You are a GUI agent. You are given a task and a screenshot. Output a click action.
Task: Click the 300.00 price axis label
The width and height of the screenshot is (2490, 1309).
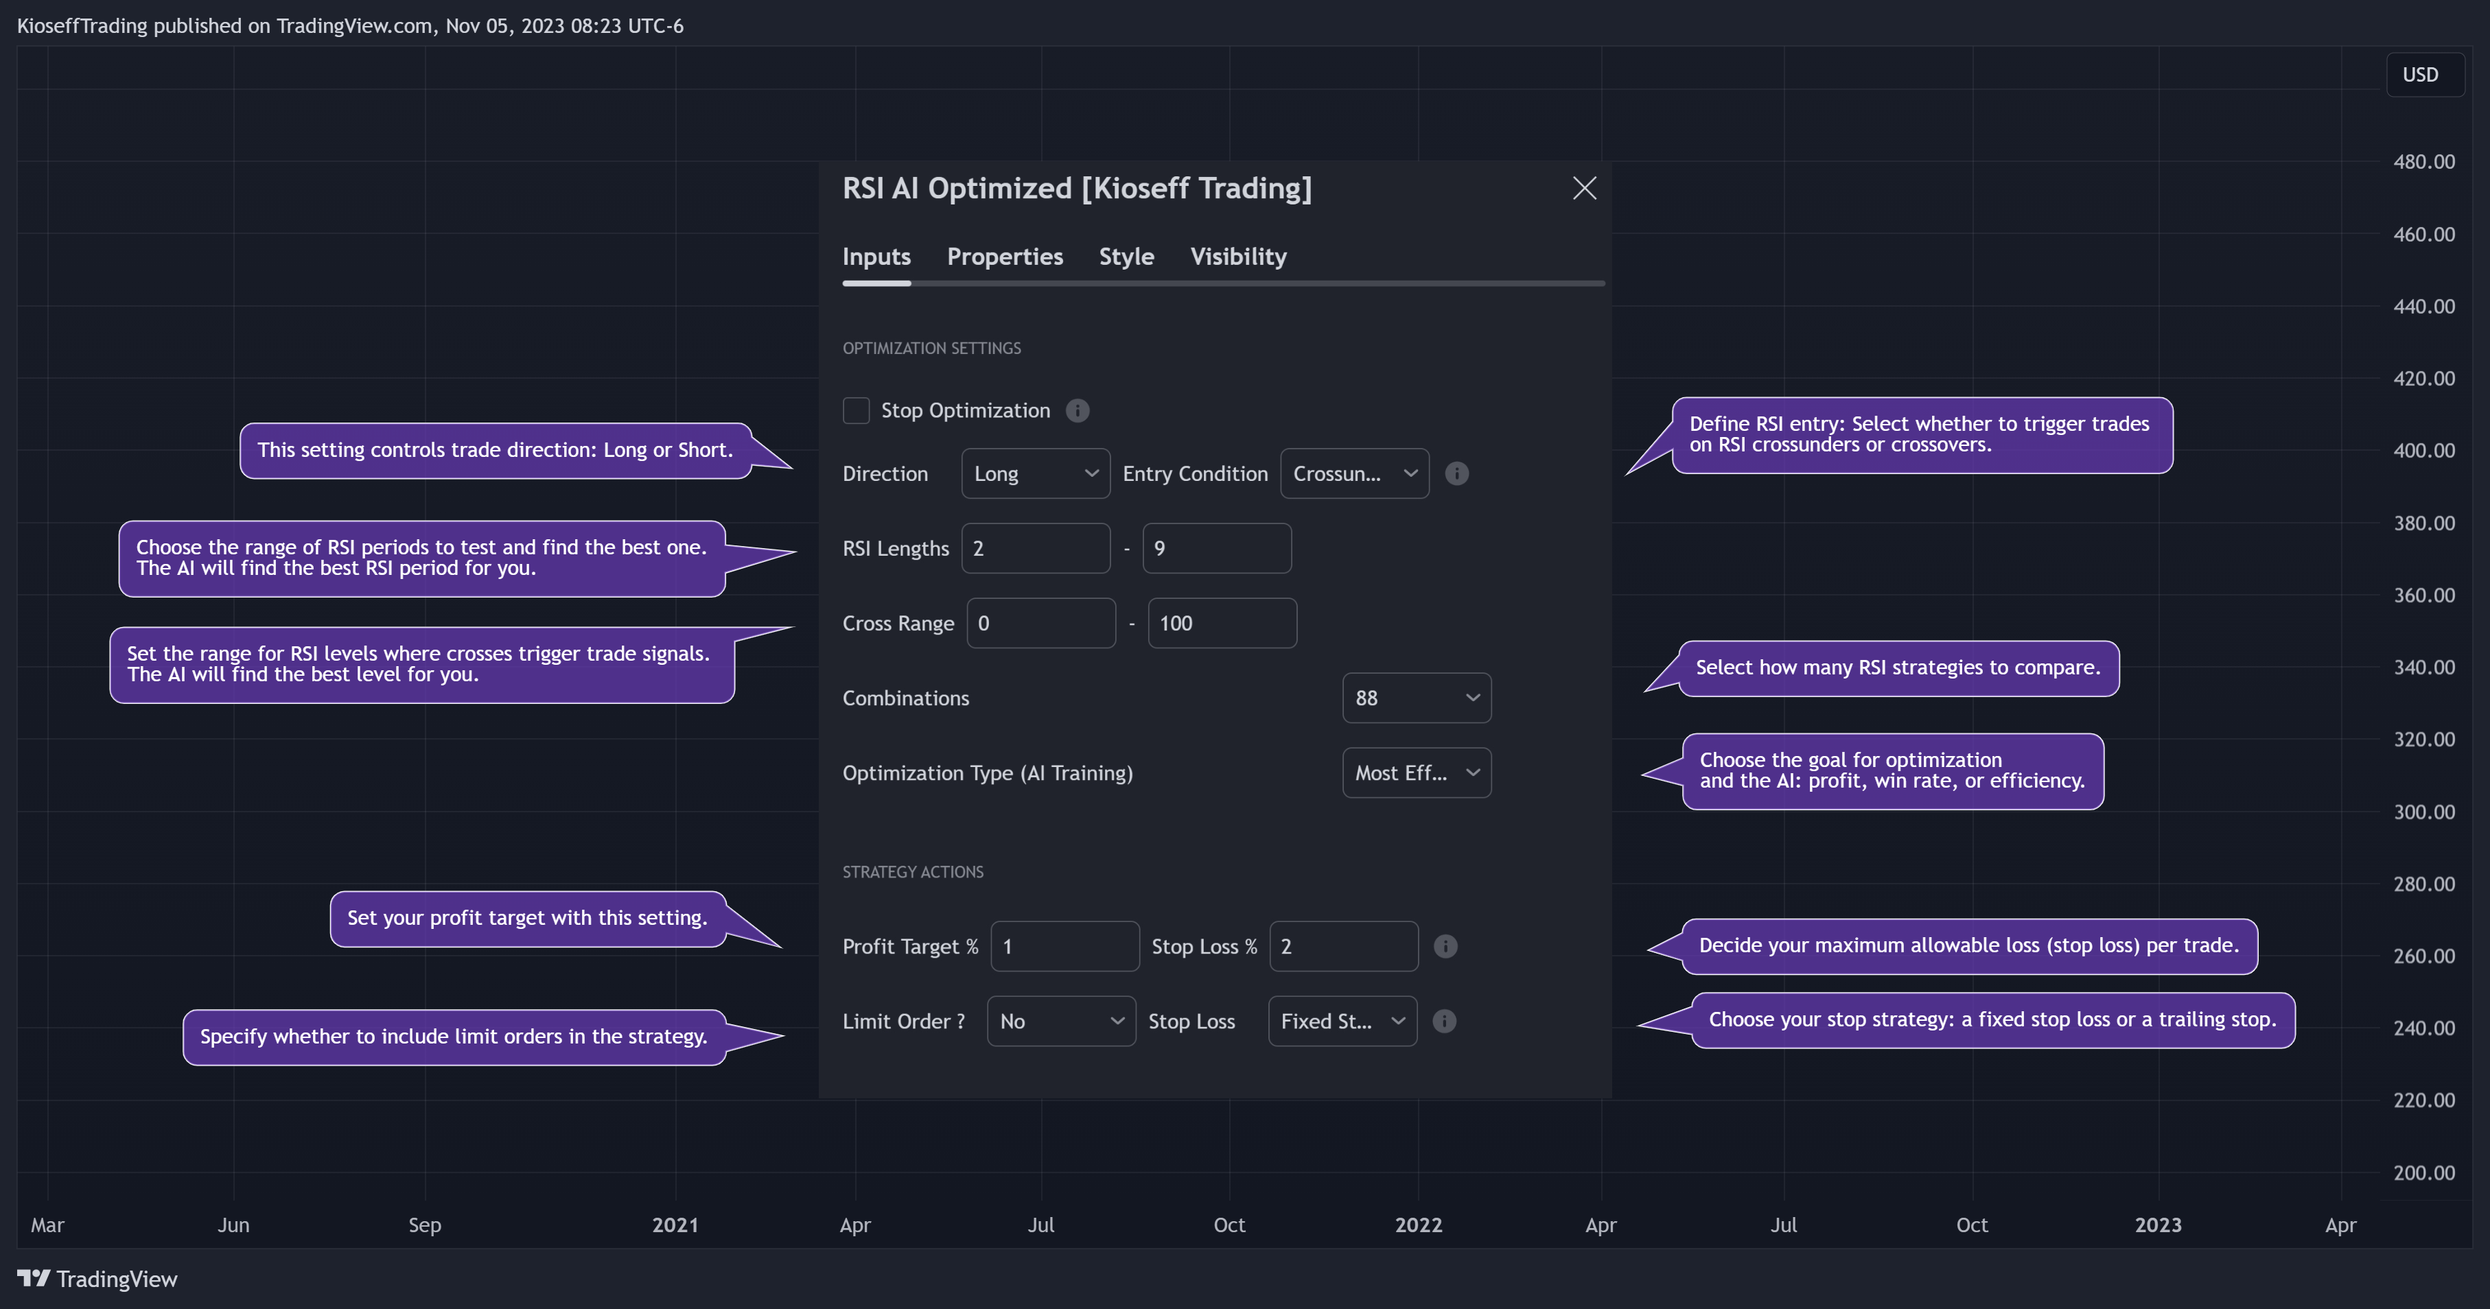coord(2423,812)
